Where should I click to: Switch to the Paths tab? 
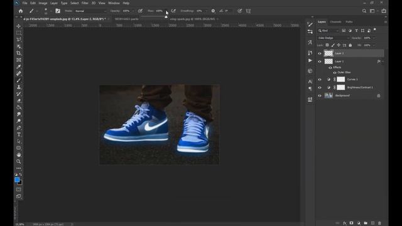(x=349, y=22)
